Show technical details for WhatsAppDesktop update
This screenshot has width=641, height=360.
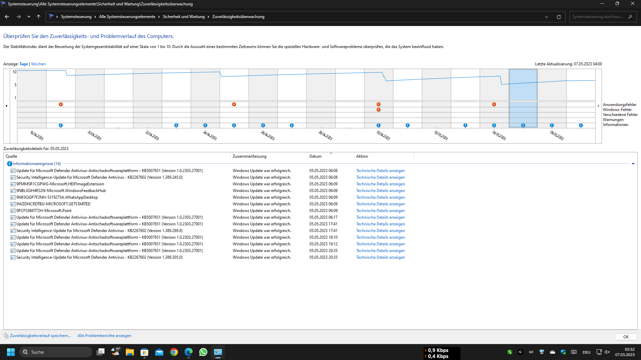[x=380, y=197]
